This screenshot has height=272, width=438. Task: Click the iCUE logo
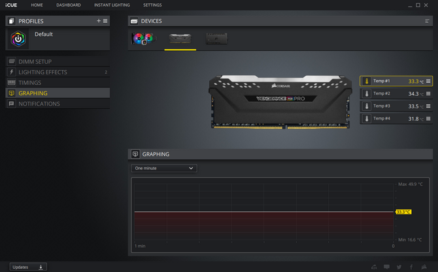click(11, 5)
